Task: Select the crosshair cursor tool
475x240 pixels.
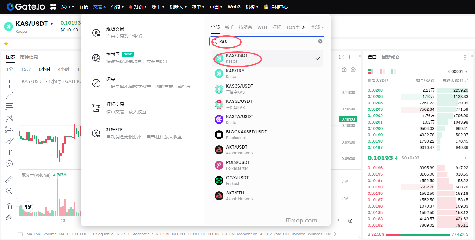Action: coord(9,84)
